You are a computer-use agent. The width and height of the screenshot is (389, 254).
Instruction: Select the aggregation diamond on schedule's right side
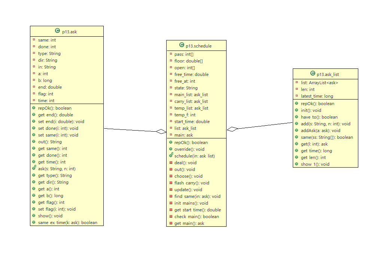(233, 129)
